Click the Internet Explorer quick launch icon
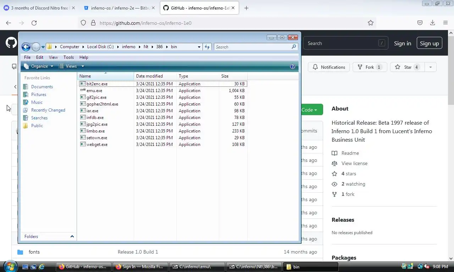Viewport: 454px width, 272px height. click(x=41, y=267)
